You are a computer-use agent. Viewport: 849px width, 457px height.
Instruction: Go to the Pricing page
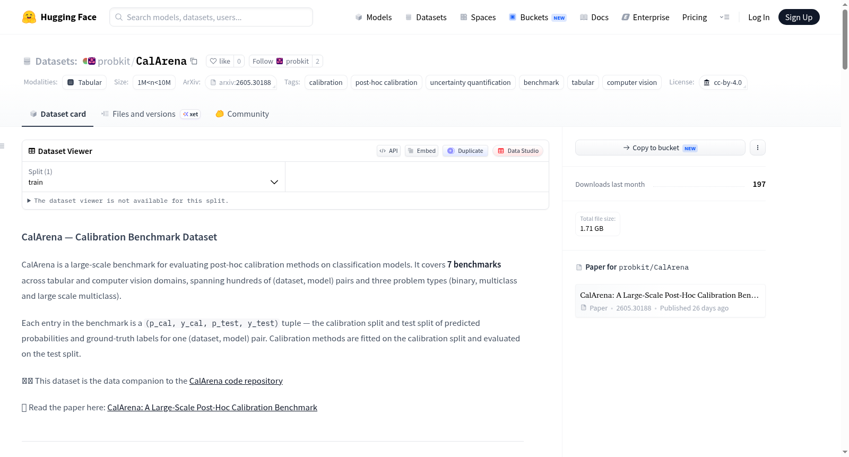pyautogui.click(x=695, y=17)
